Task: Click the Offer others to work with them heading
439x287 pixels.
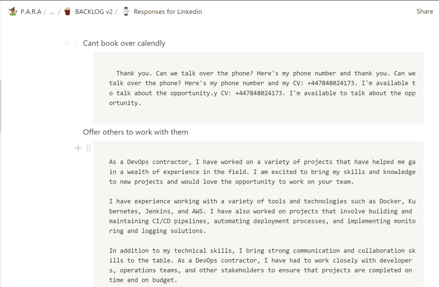Action: [136, 132]
